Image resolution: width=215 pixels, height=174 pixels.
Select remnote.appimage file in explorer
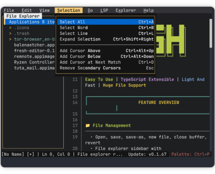[x=34, y=57]
